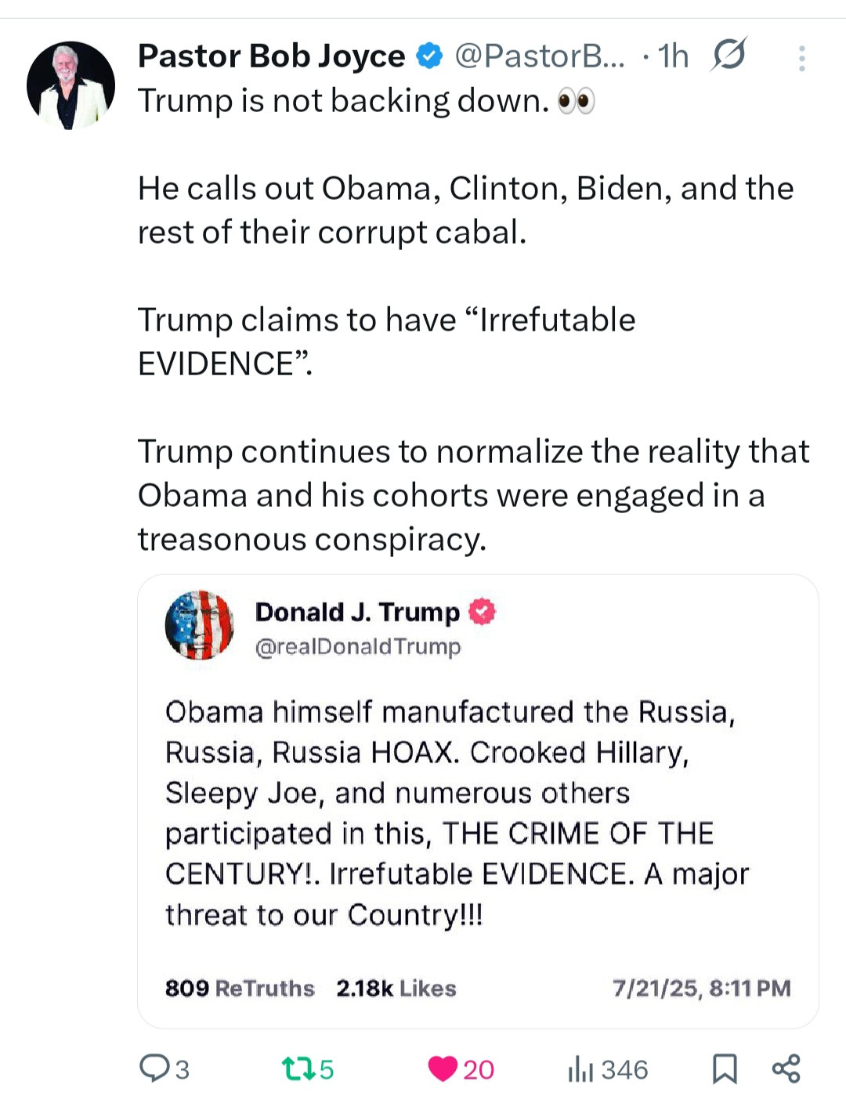
Task: Open the reply comment icon
Action: 154,1068
